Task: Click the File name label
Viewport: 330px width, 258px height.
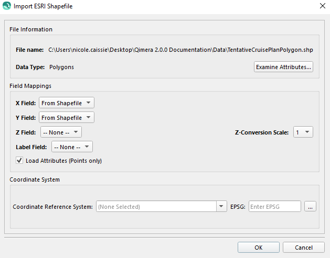Action: click(29, 50)
